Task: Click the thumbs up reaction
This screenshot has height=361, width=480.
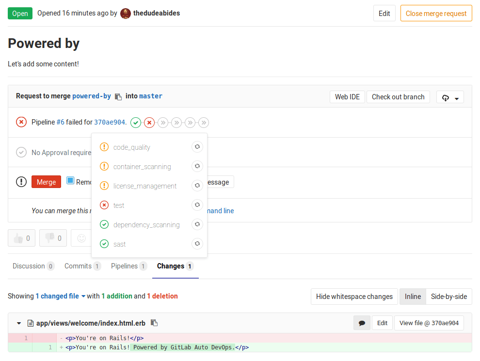Action: [x=22, y=238]
